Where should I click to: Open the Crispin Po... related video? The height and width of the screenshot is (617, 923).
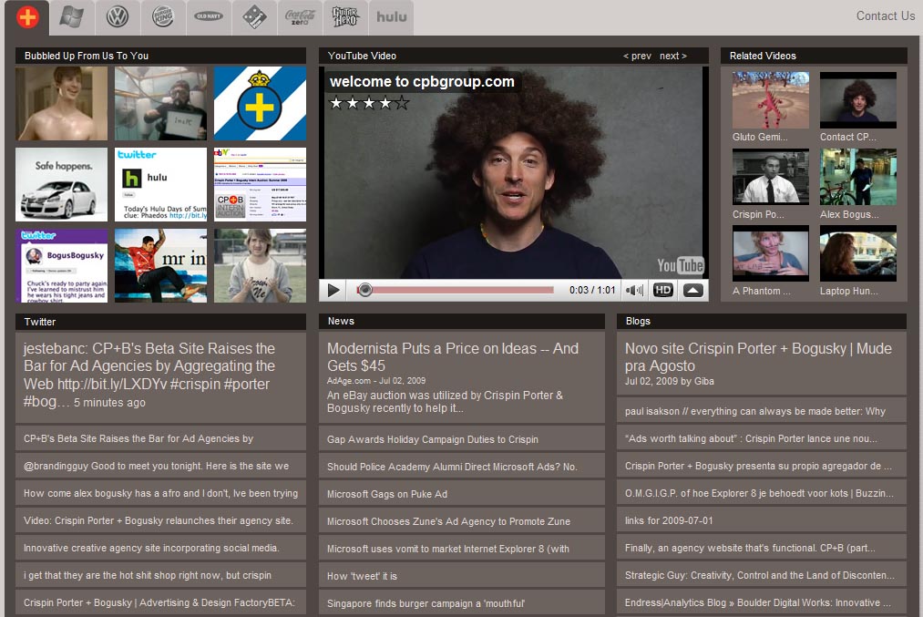[771, 177]
